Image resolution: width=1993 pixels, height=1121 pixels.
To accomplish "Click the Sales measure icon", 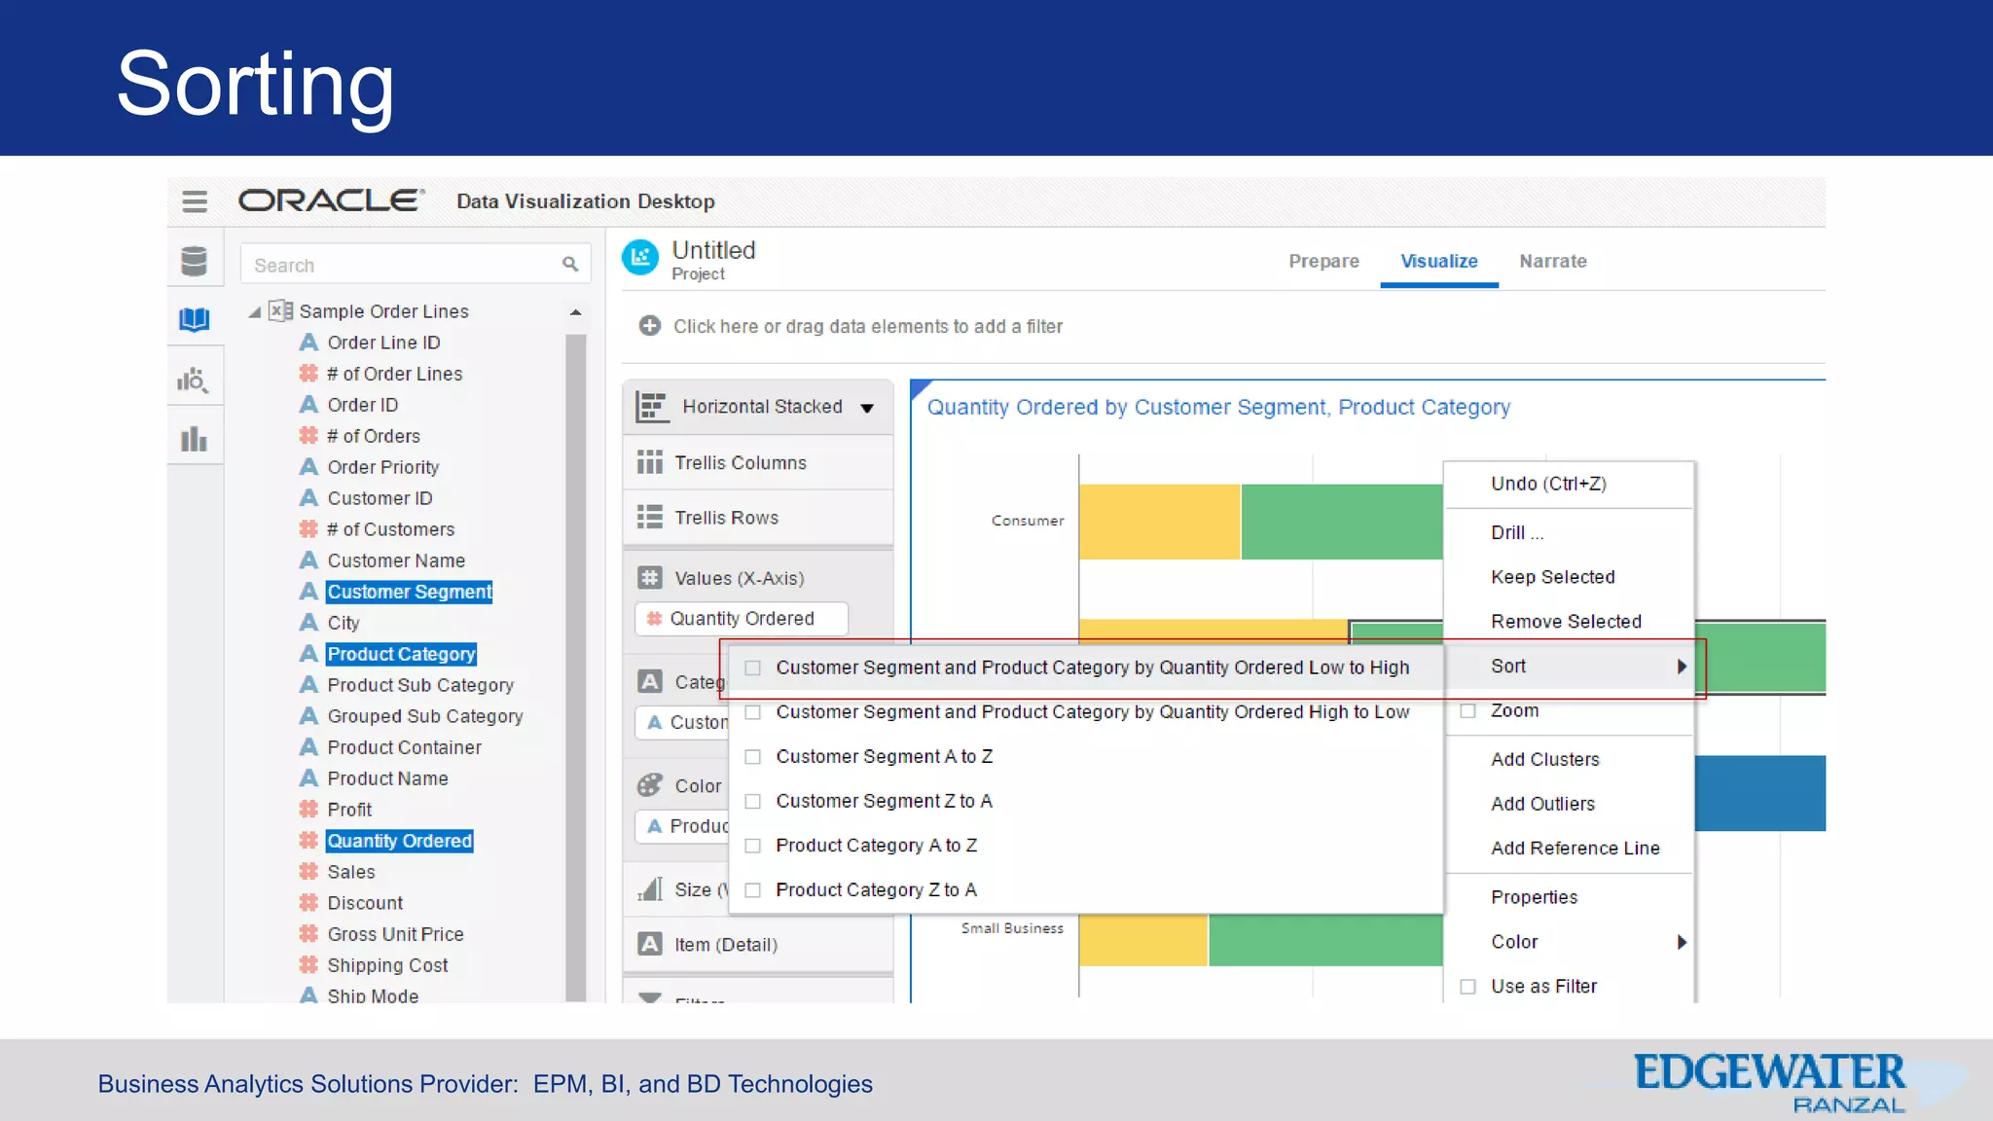I will [308, 872].
